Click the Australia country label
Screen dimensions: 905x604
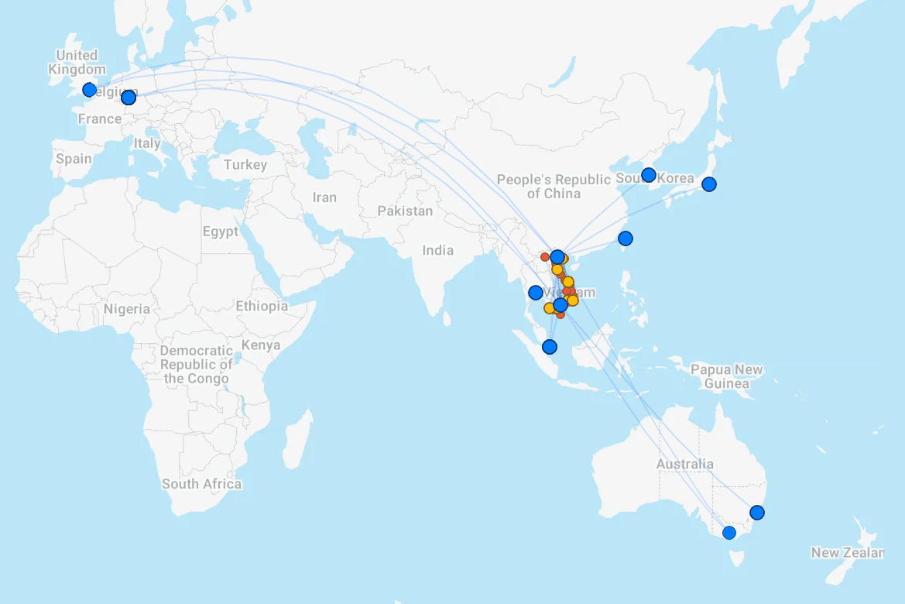pyautogui.click(x=684, y=465)
